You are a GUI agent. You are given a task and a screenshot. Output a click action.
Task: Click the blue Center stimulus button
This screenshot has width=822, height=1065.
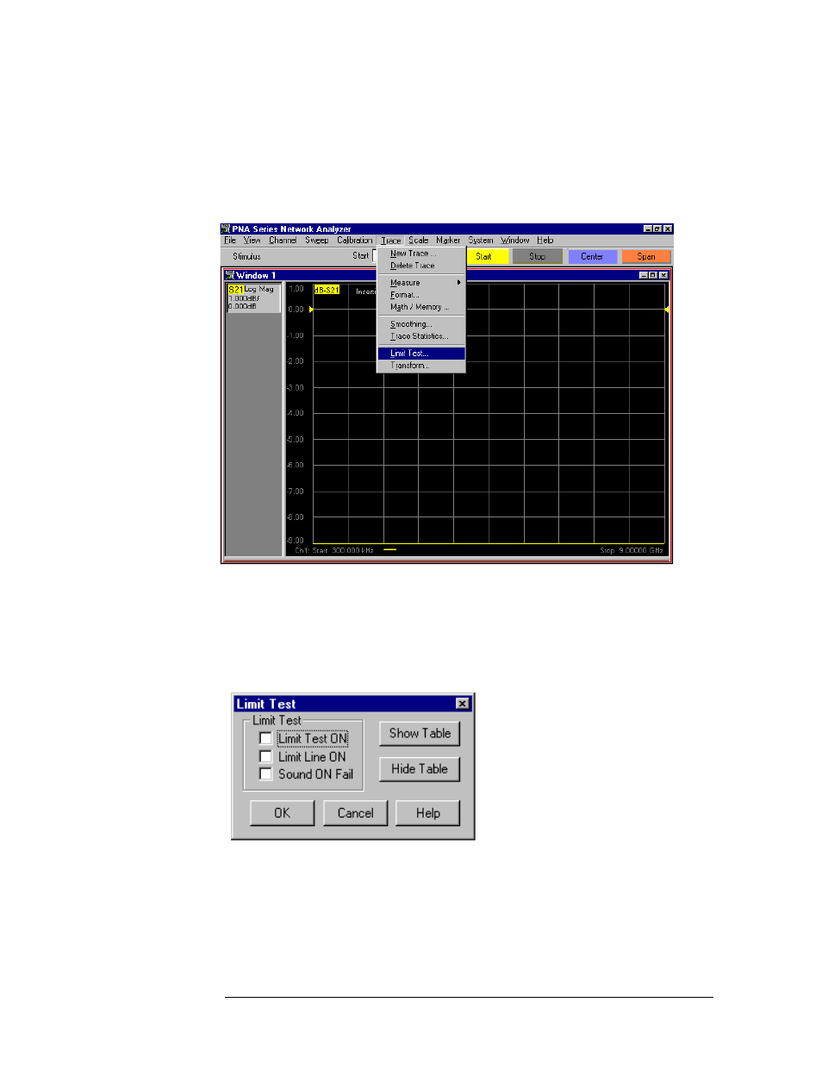(x=592, y=256)
